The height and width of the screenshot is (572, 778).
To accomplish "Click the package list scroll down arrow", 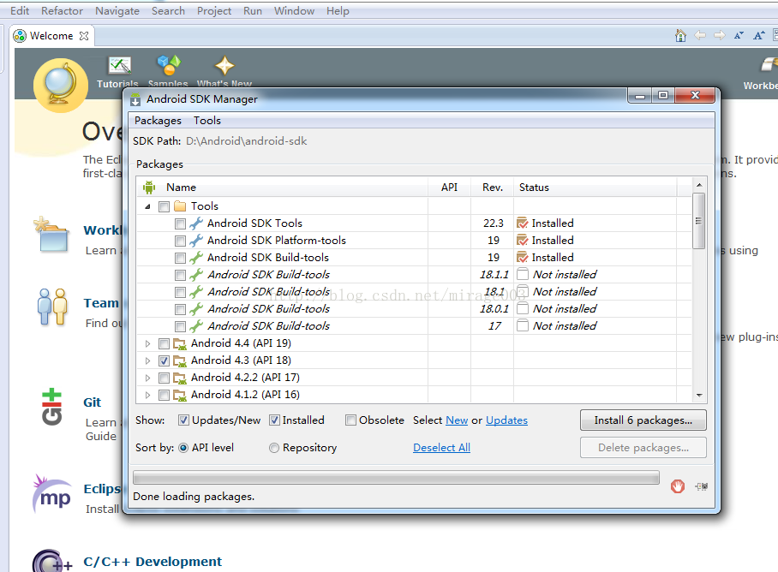I will (699, 395).
